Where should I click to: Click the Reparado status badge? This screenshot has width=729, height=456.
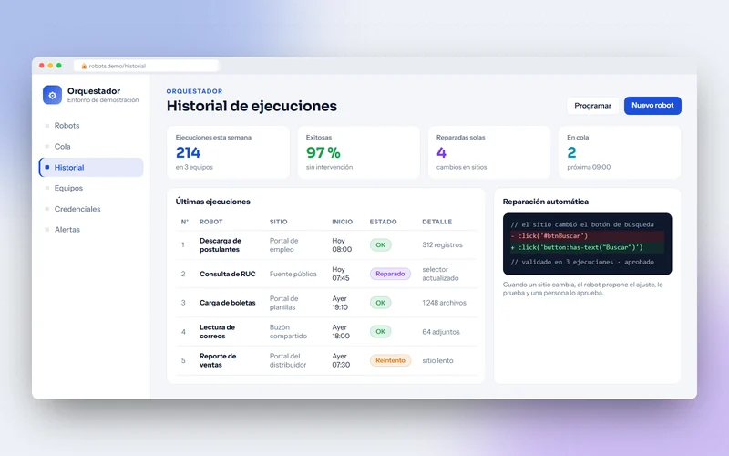click(x=390, y=275)
